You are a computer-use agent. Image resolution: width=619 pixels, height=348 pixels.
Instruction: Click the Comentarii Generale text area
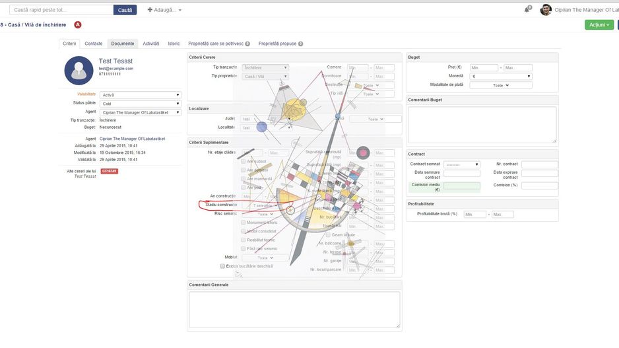[294, 309]
